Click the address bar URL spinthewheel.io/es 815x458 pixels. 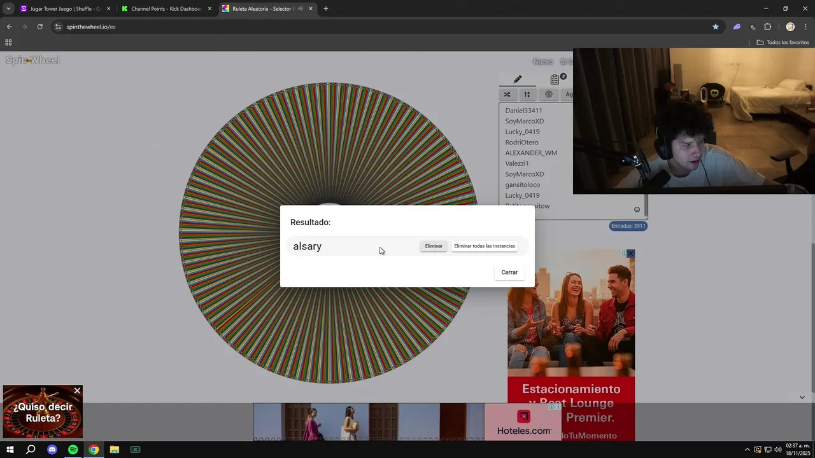[90, 27]
